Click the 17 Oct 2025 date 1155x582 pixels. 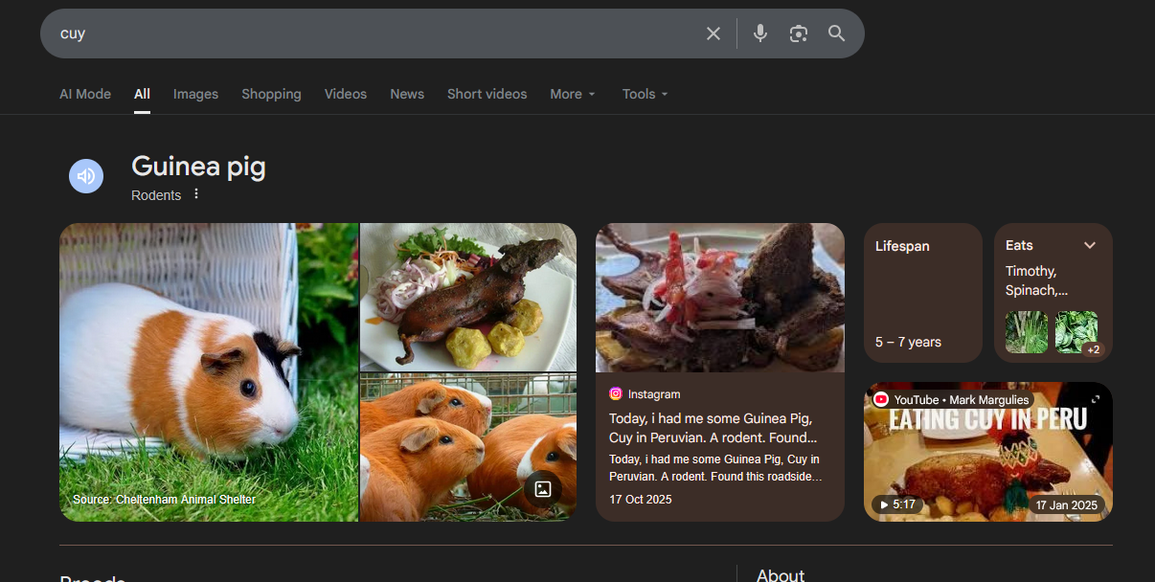641,500
